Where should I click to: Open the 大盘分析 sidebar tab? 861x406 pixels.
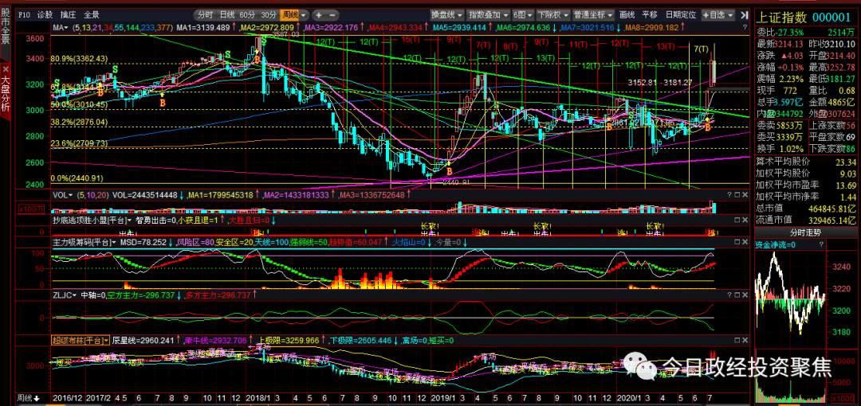[5, 95]
